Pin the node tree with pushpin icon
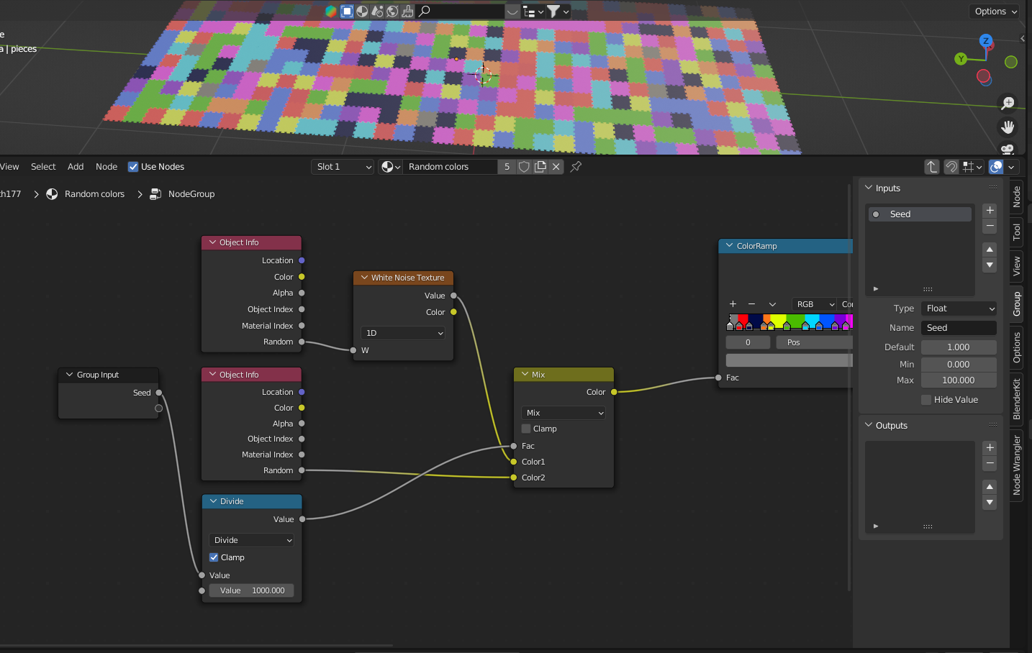 [x=576, y=167]
